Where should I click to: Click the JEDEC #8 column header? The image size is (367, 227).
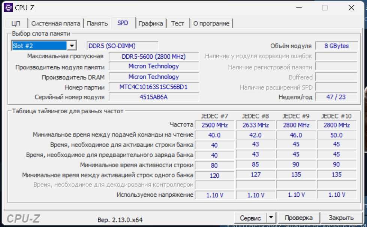coord(255,116)
